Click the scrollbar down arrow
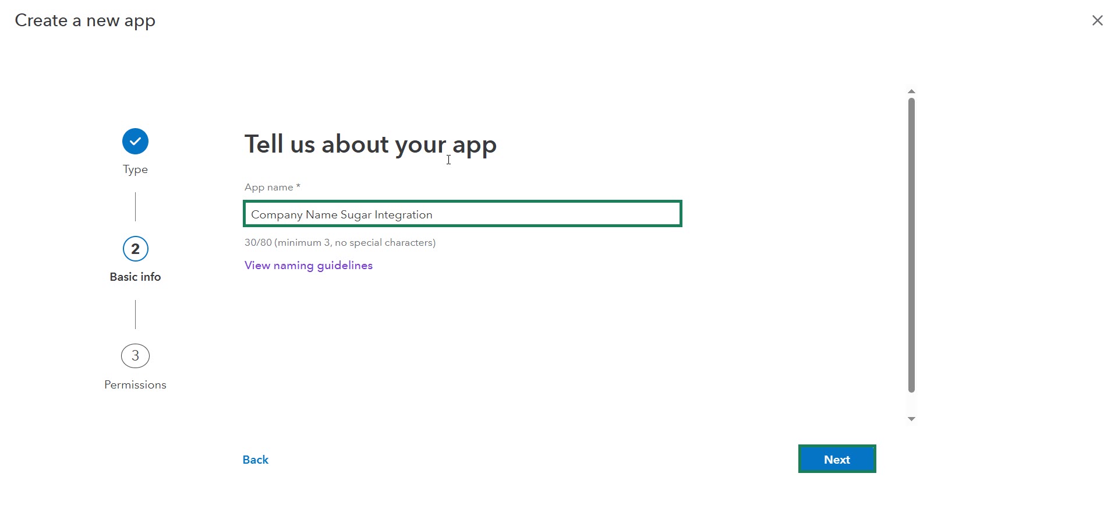1118x512 pixels. coord(911,419)
